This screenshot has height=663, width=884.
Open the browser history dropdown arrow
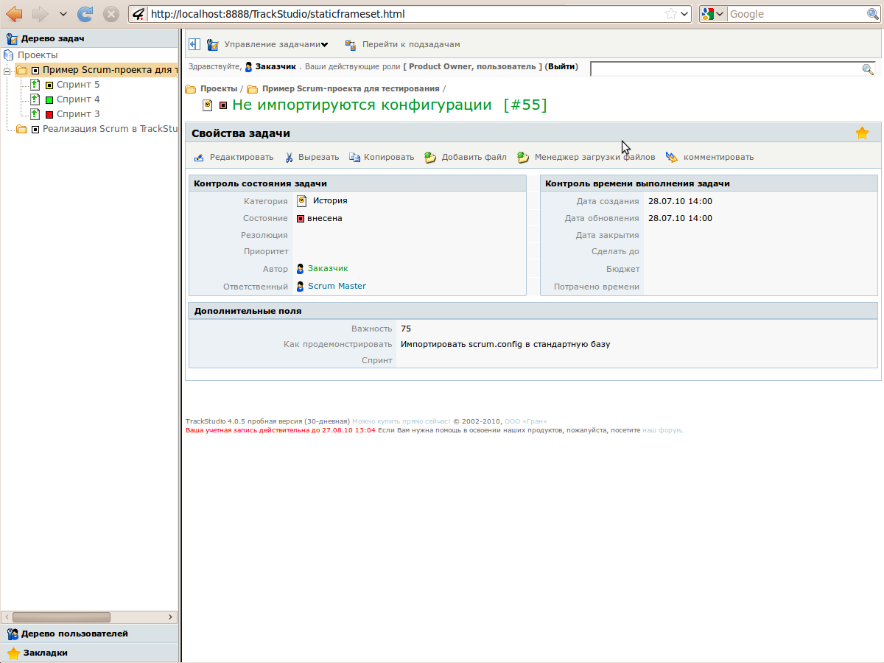(63, 14)
